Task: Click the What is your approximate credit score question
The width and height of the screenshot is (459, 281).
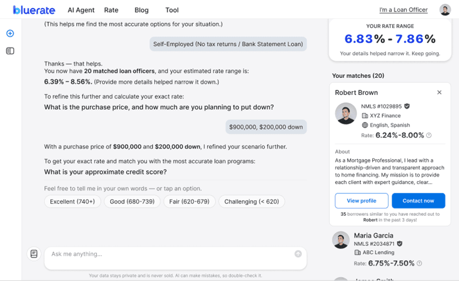Action: point(106,172)
